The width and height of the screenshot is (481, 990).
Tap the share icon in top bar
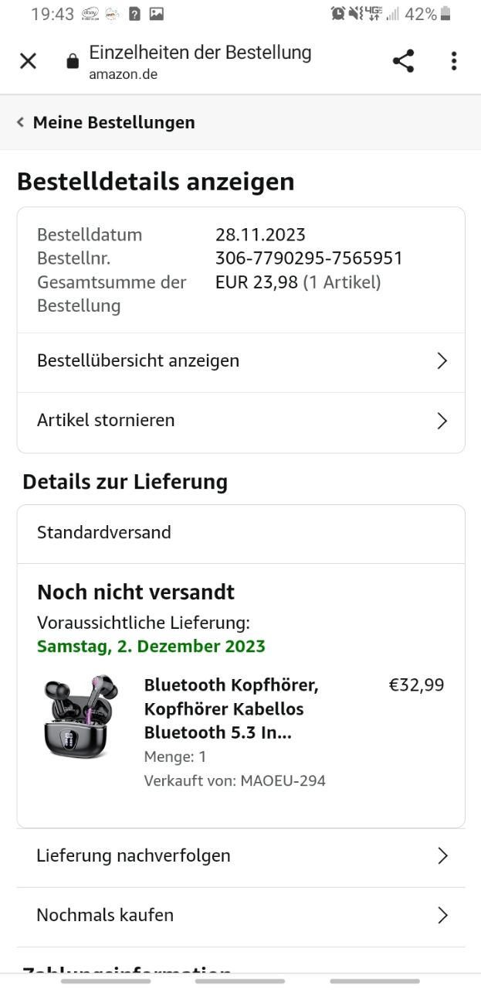(403, 61)
